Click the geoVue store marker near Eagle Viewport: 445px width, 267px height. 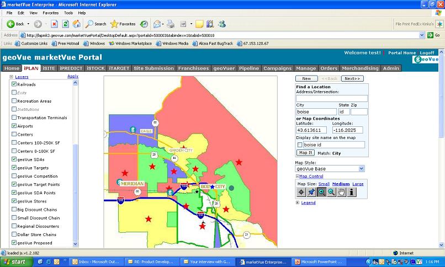[x=133, y=130]
